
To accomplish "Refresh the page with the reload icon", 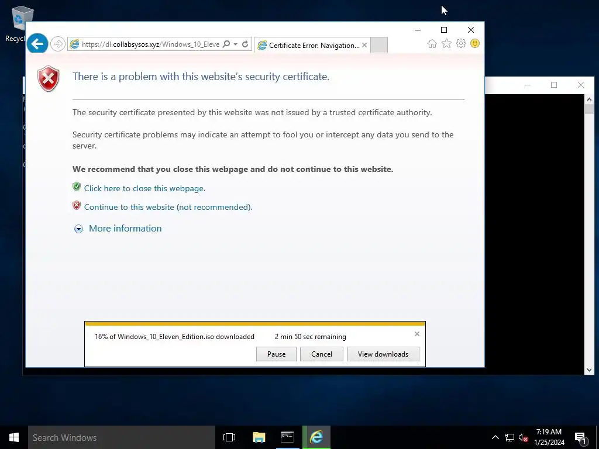I will click(x=245, y=44).
